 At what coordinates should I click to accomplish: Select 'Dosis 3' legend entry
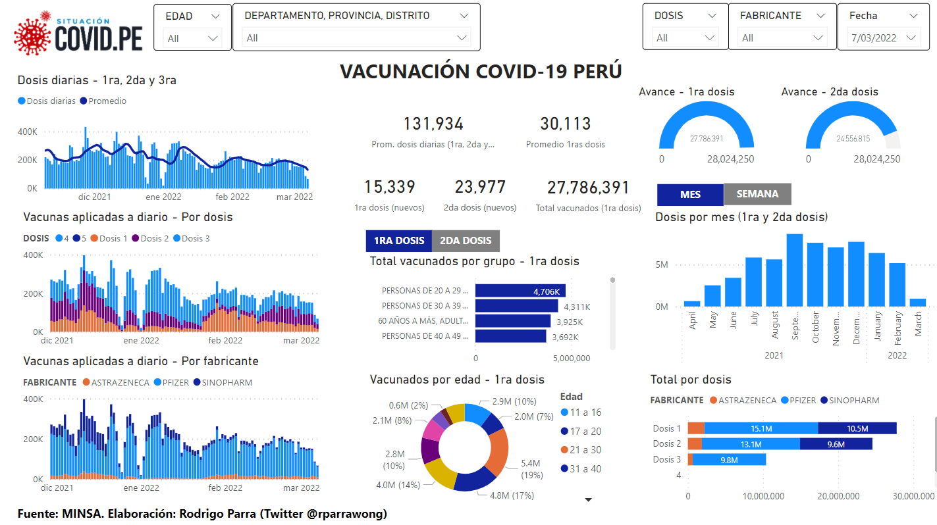[x=192, y=239]
